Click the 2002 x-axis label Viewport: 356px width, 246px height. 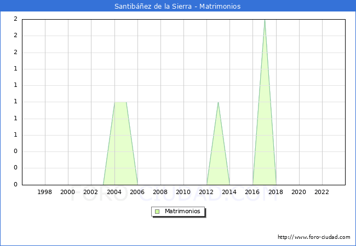[x=90, y=192]
